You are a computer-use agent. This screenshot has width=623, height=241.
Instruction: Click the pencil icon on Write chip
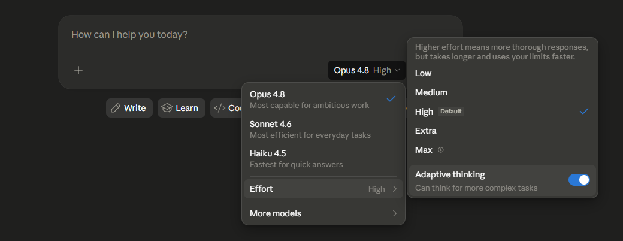pos(116,108)
